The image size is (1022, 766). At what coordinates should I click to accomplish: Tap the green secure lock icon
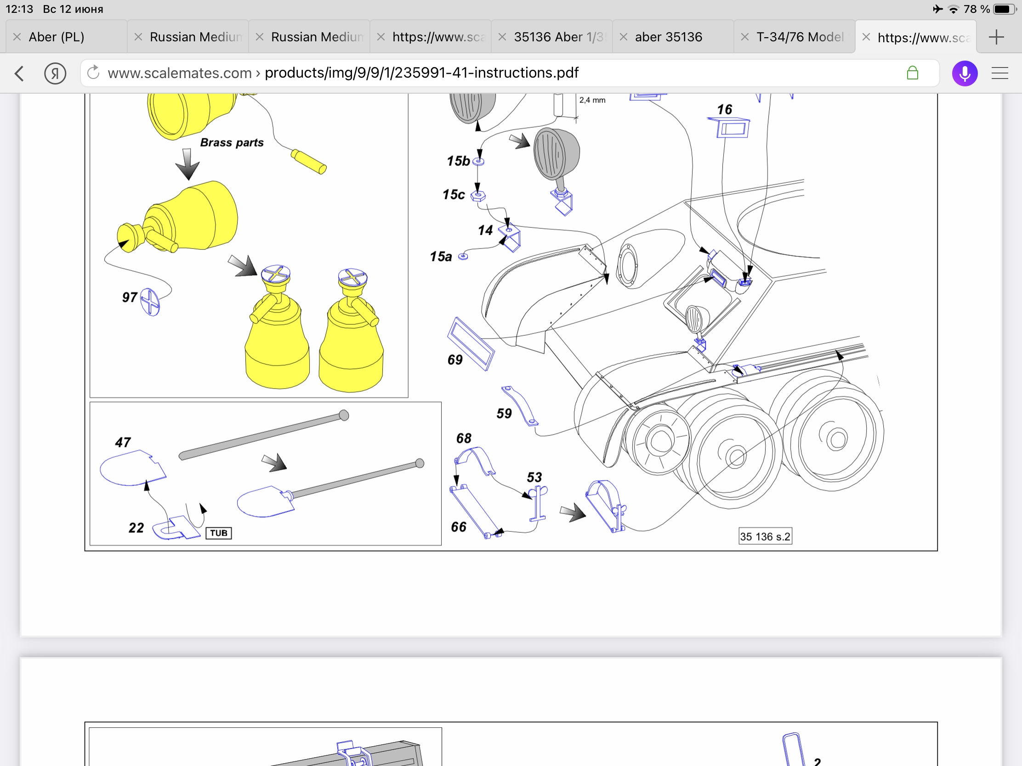[x=912, y=73]
